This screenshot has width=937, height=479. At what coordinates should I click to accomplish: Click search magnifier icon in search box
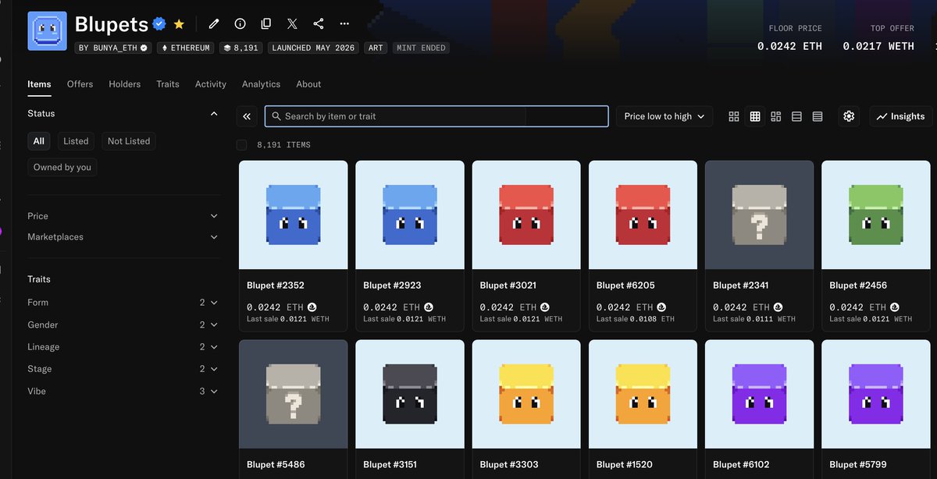pos(276,116)
